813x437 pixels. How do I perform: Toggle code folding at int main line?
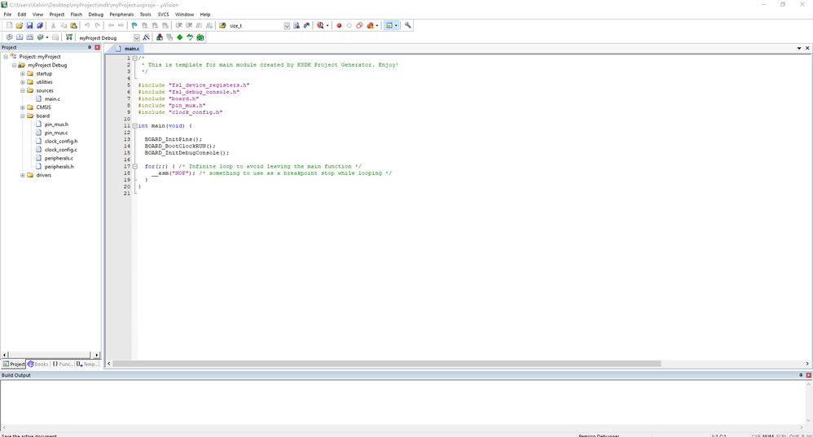click(134, 125)
